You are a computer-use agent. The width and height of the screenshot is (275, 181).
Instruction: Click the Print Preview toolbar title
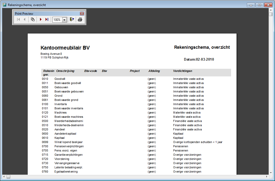[24, 13]
